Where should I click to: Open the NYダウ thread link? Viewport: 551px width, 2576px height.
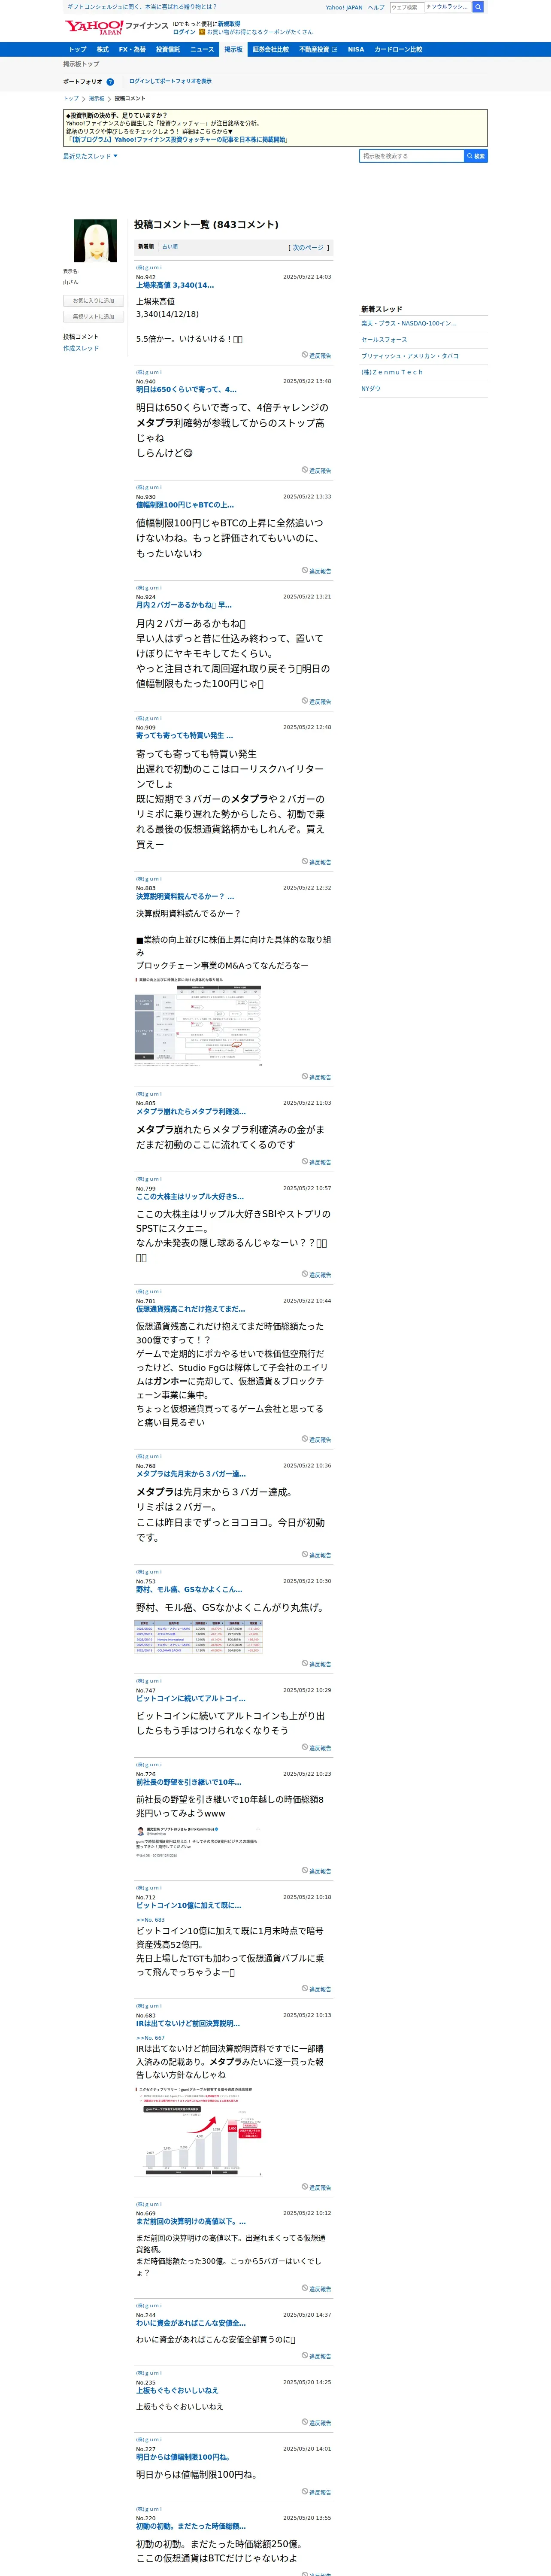(371, 388)
